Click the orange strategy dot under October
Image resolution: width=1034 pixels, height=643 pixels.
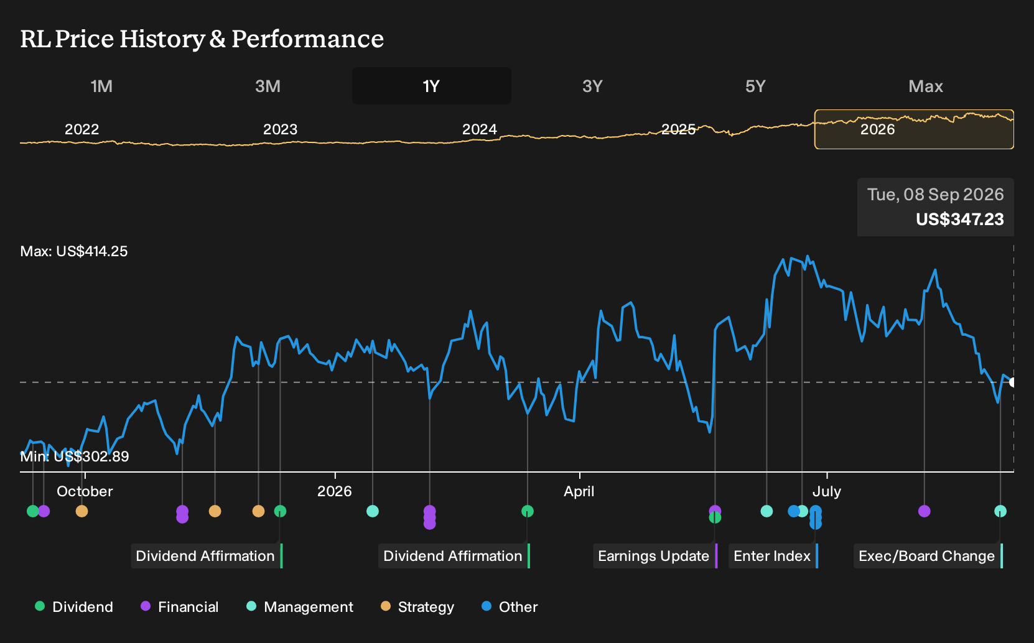(x=82, y=511)
